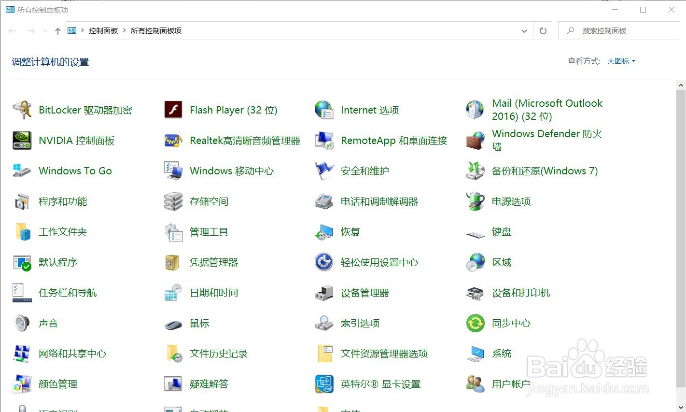
Task: Open the 系统 computer icon
Action: pos(476,354)
